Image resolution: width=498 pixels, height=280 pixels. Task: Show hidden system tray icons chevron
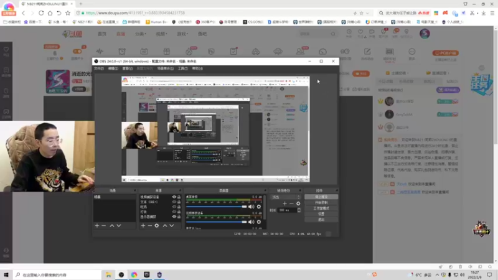tap(437, 275)
